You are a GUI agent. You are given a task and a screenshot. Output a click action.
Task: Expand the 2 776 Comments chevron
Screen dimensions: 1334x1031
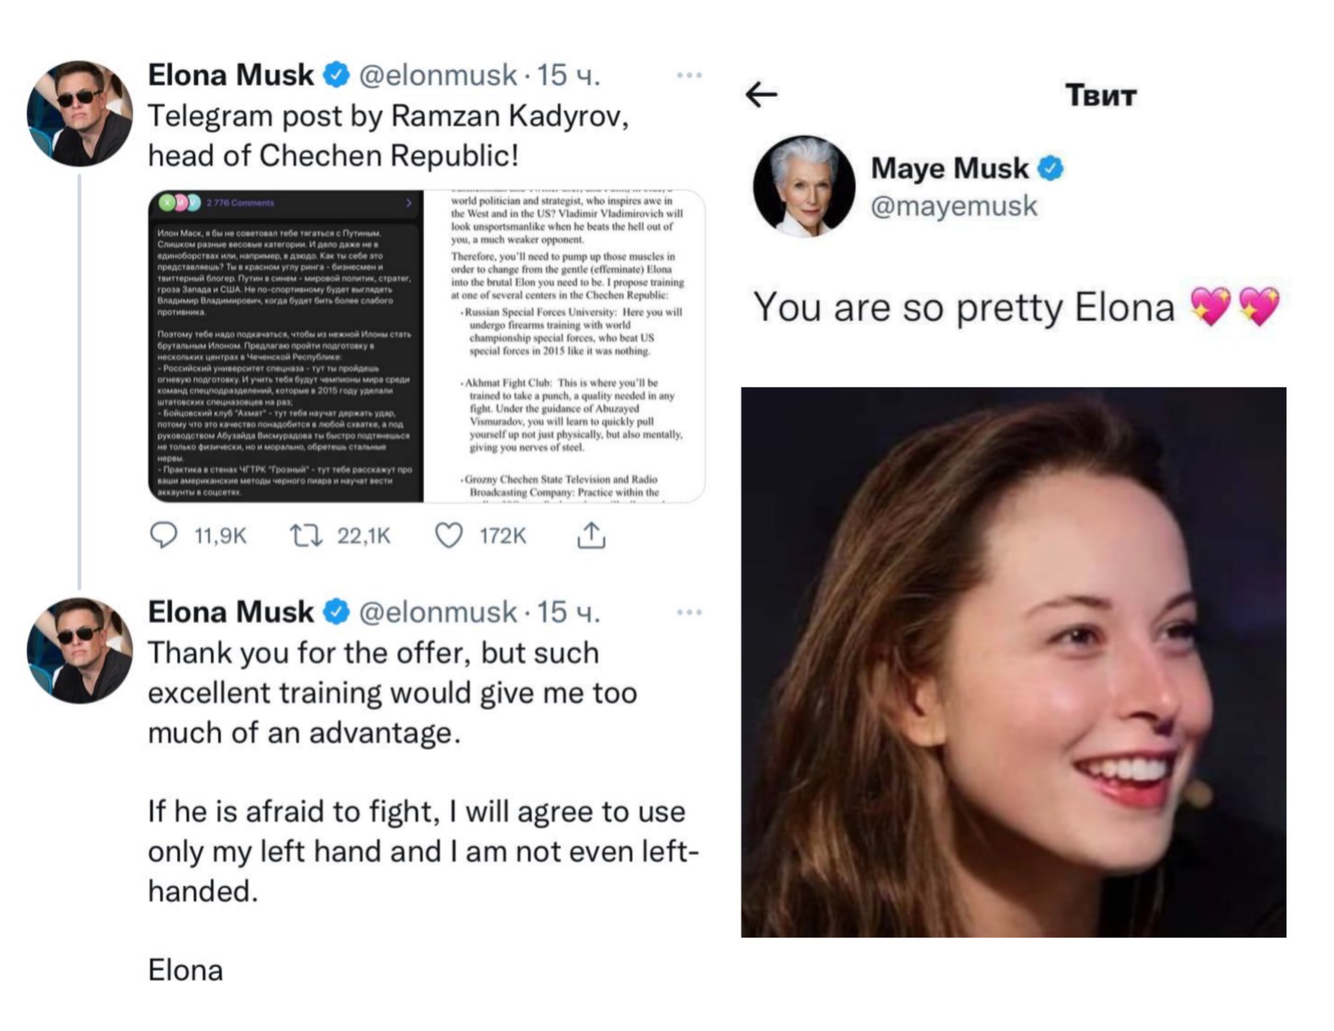point(409,203)
